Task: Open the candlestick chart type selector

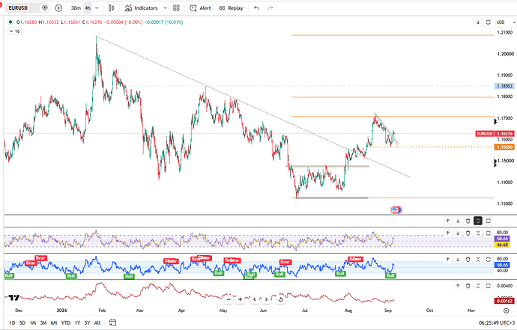Action: (x=112, y=8)
